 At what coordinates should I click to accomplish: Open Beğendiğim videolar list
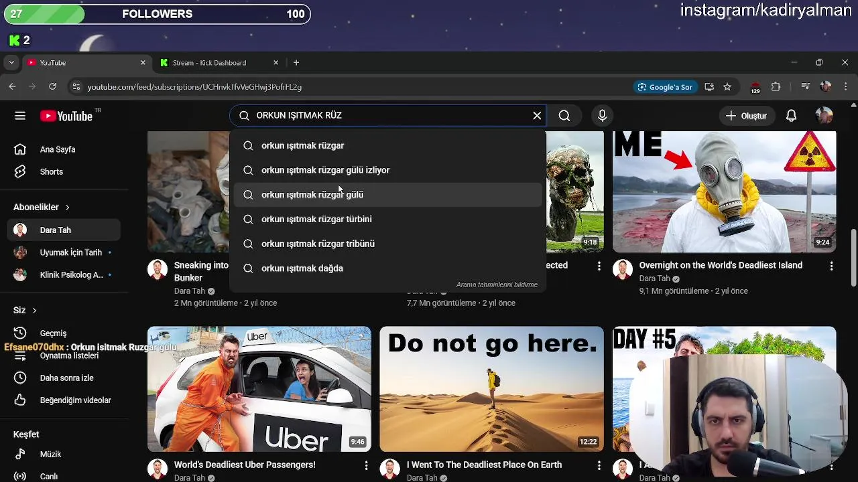(x=64, y=400)
